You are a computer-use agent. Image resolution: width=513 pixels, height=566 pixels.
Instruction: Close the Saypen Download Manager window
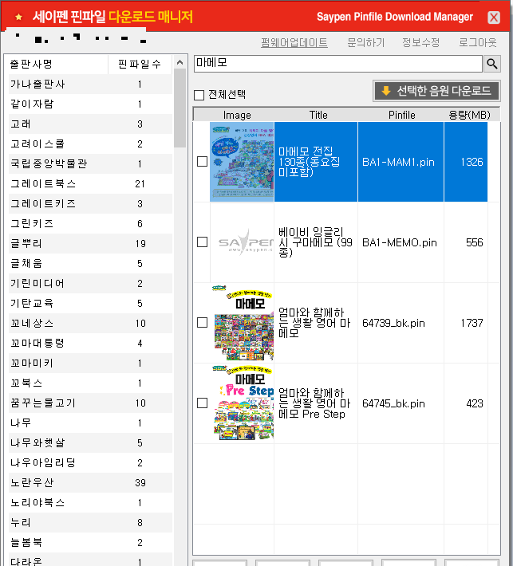point(494,18)
